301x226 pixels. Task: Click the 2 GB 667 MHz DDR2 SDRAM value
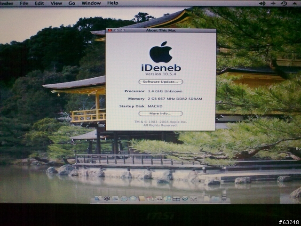pyautogui.click(x=175, y=99)
